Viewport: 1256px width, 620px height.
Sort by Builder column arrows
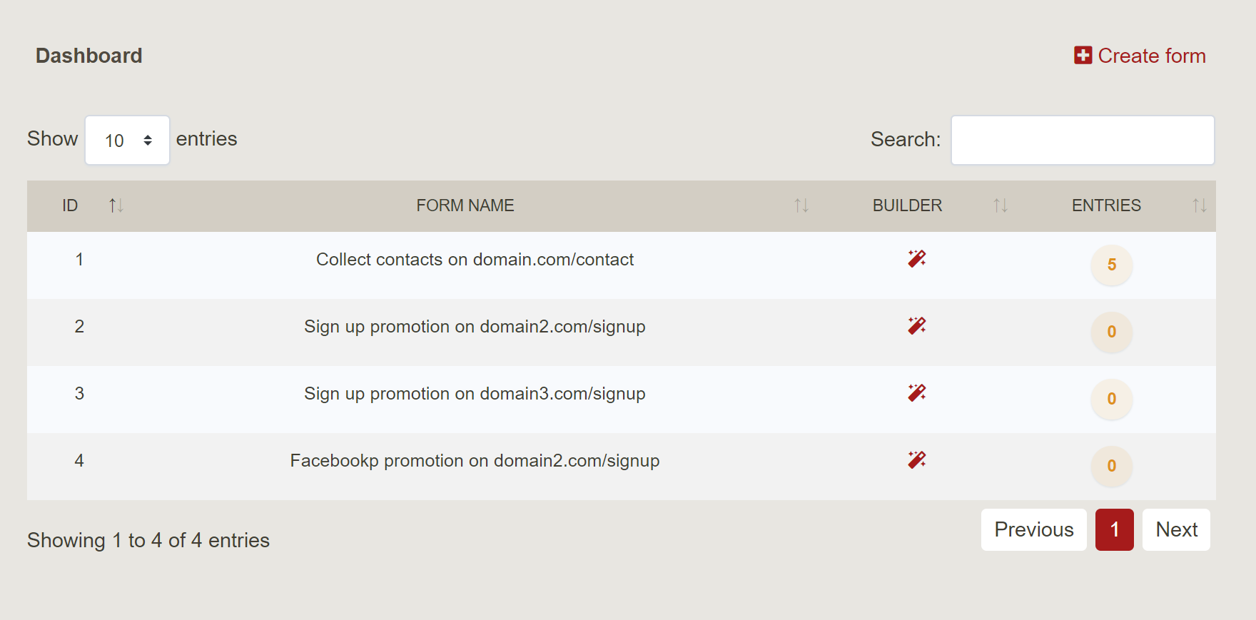coord(1000,205)
